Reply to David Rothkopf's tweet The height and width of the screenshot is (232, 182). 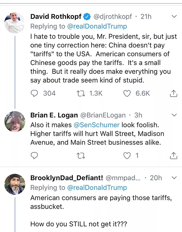tap(35, 94)
